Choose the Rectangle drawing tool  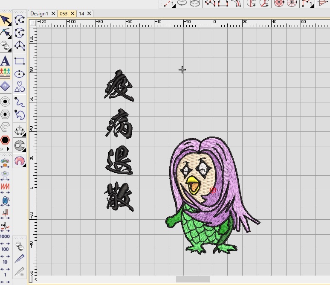coord(20,61)
